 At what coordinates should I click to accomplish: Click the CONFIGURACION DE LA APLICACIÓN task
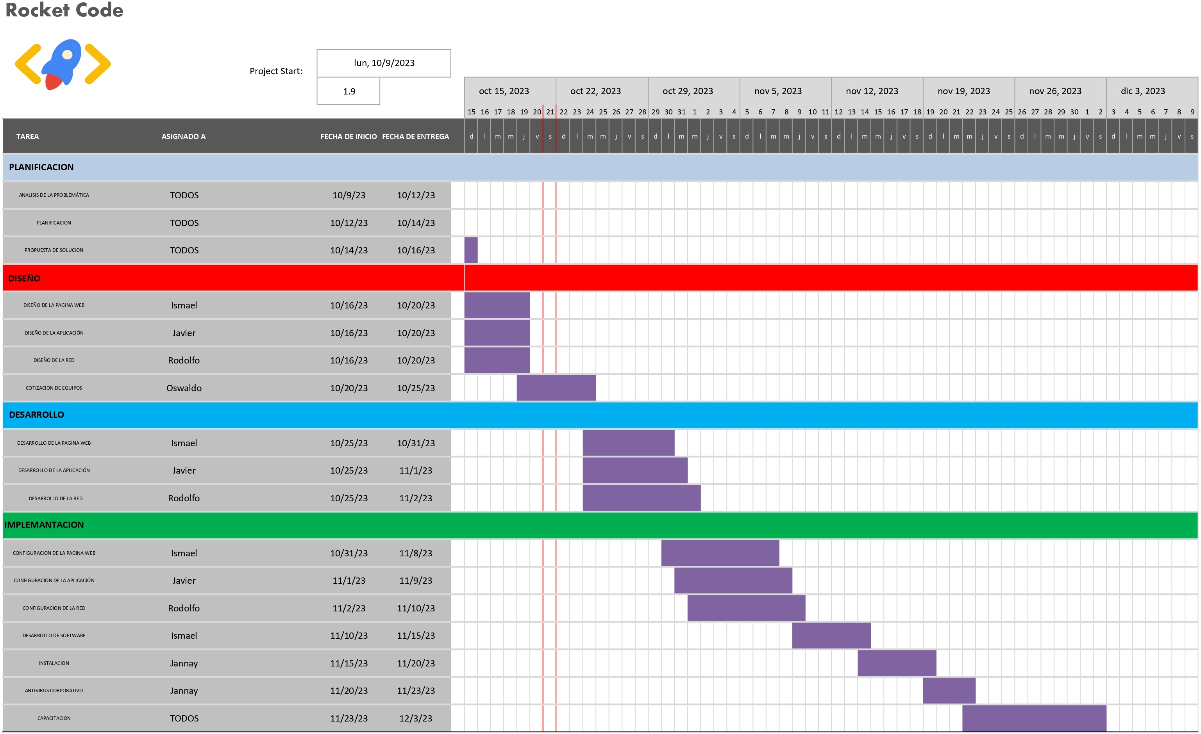tap(54, 580)
